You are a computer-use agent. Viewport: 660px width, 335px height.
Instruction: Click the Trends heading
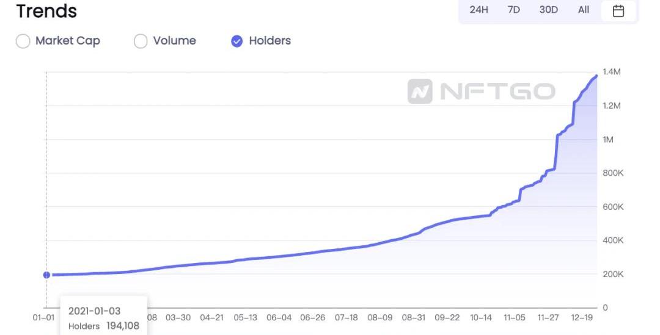coord(46,11)
